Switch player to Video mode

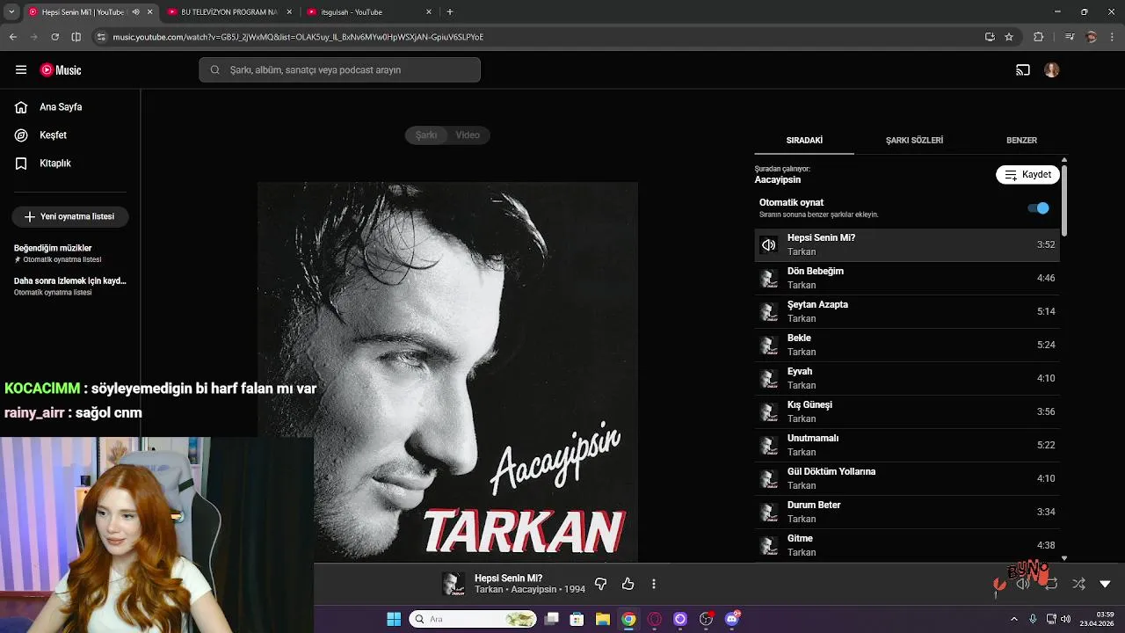pos(468,135)
